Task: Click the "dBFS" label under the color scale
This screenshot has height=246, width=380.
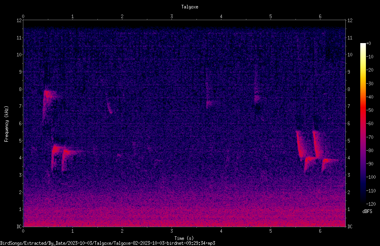Action: point(367,211)
